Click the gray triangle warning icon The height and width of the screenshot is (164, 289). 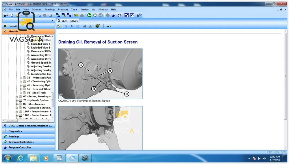[x=90, y=26]
